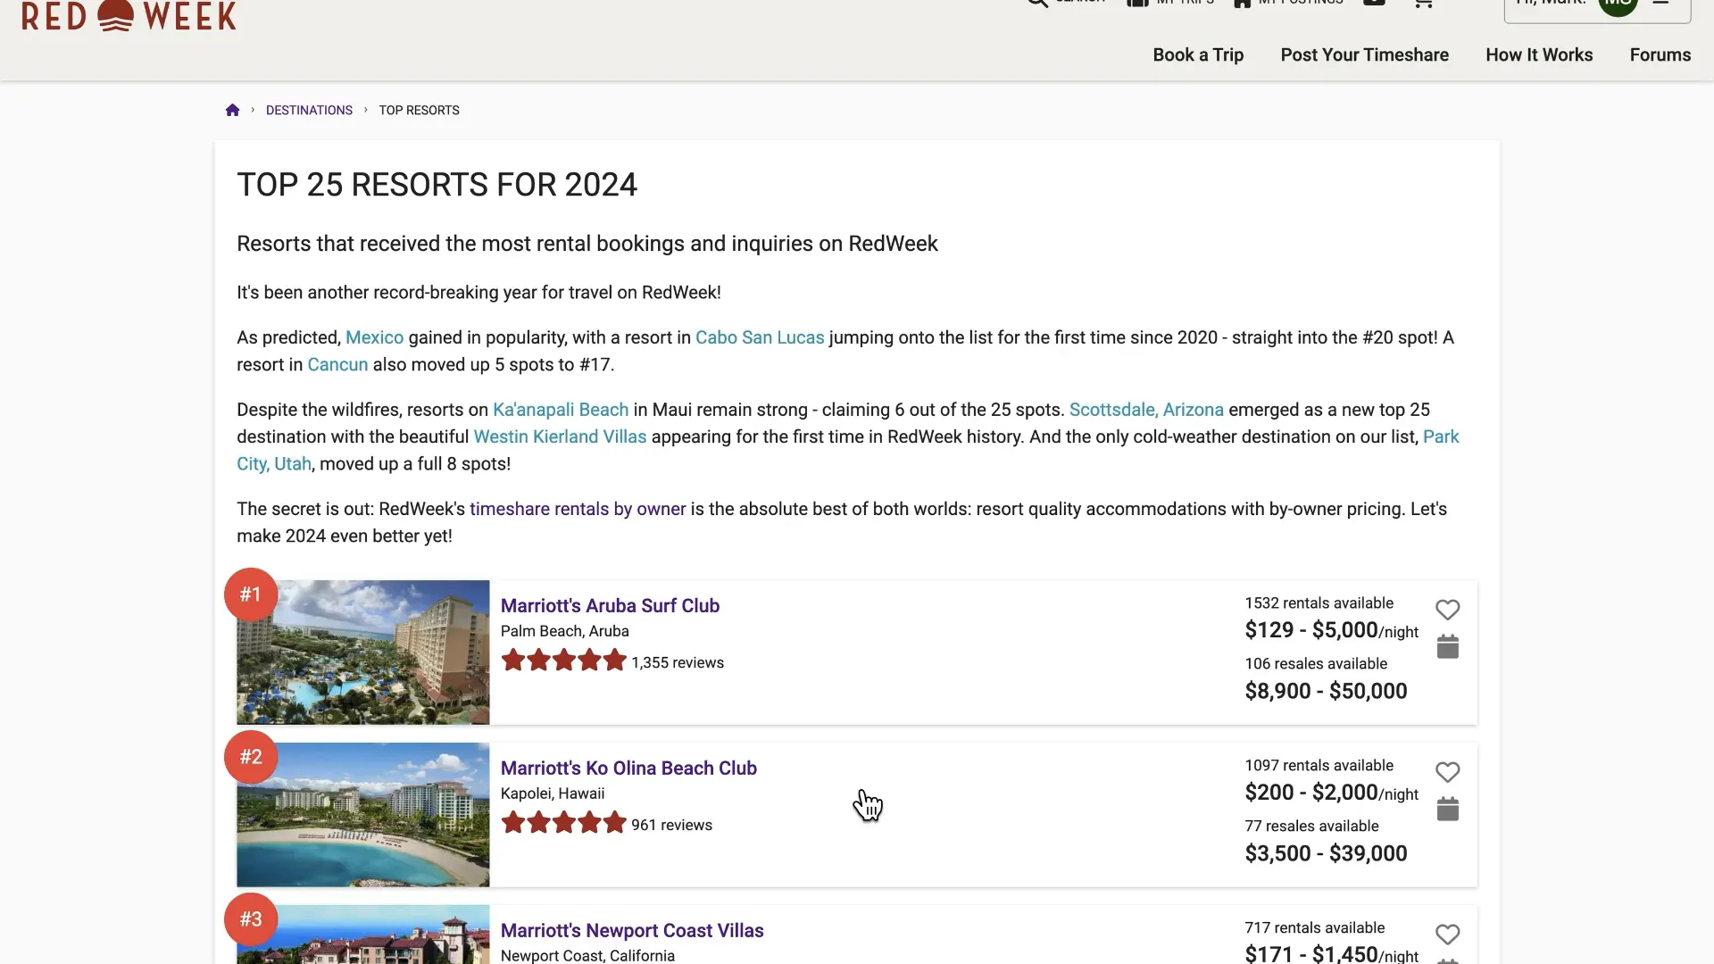The height and width of the screenshot is (964, 1714).
Task: Open the Scottsdale, Arizona link
Action: pyautogui.click(x=1146, y=410)
